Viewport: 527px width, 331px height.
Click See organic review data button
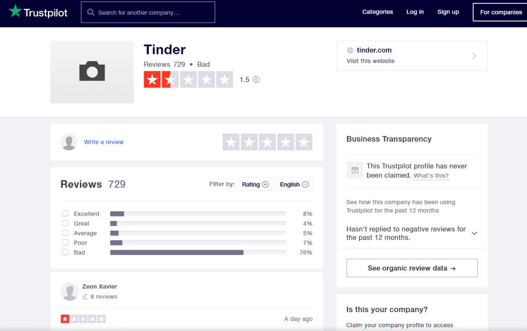pos(412,268)
